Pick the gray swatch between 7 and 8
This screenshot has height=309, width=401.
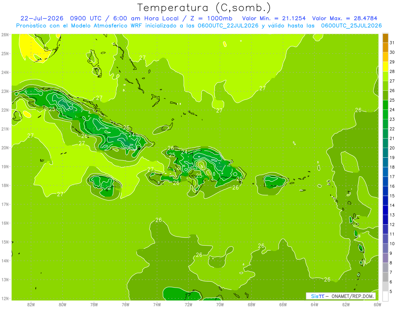385,267
